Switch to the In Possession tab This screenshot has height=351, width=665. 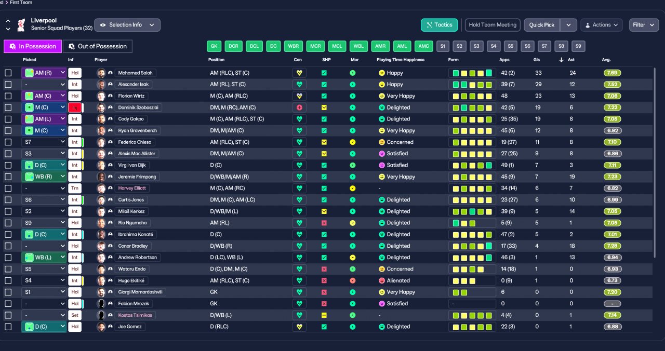[32, 46]
